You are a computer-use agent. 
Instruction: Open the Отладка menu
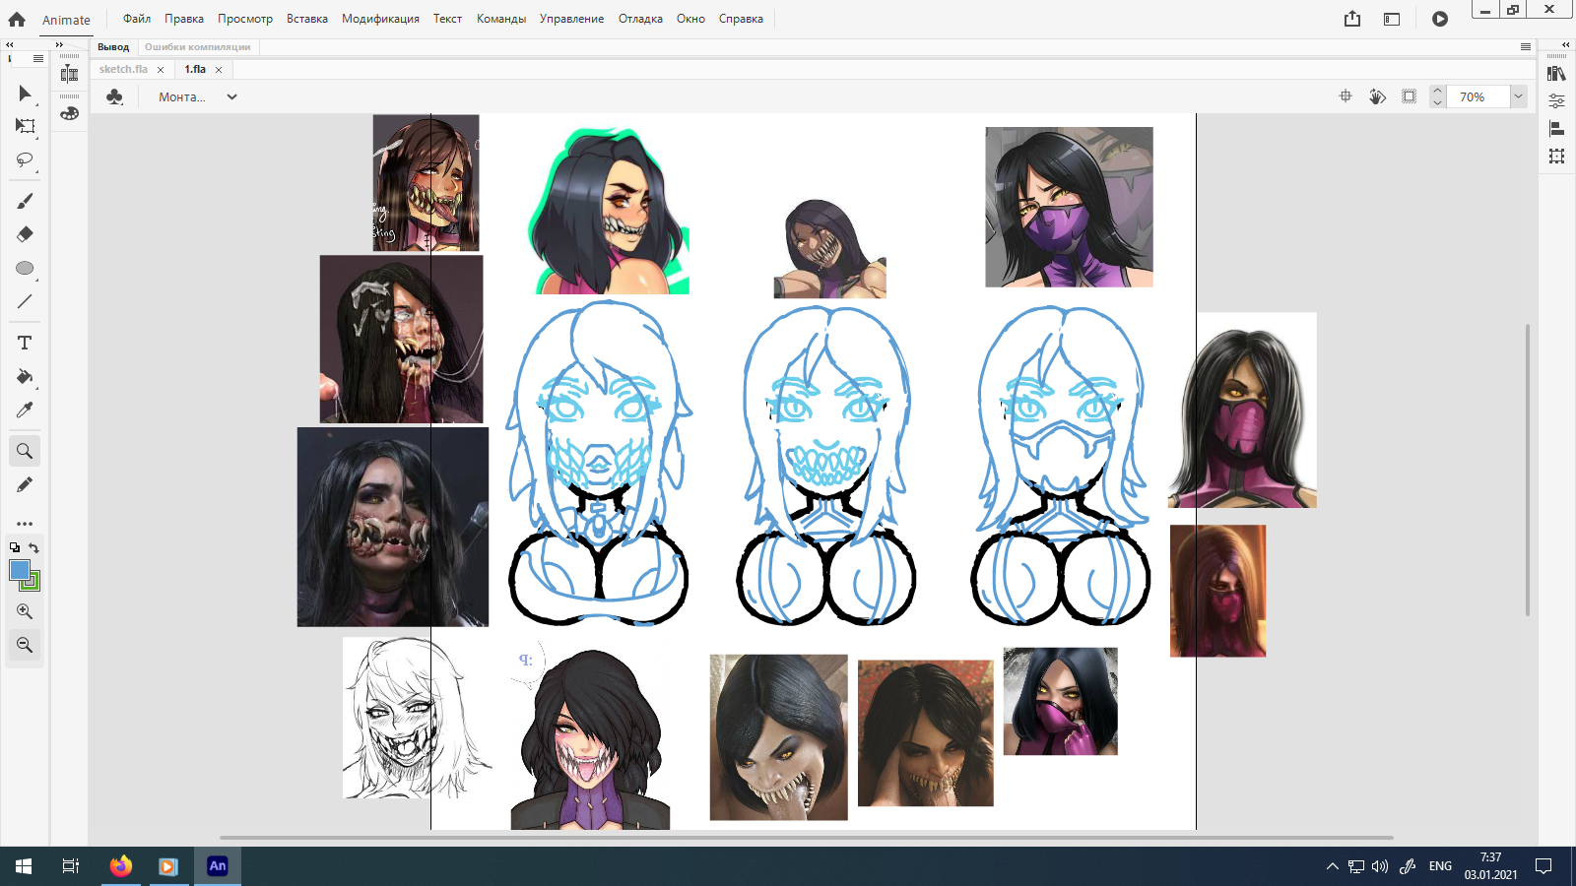coord(640,19)
